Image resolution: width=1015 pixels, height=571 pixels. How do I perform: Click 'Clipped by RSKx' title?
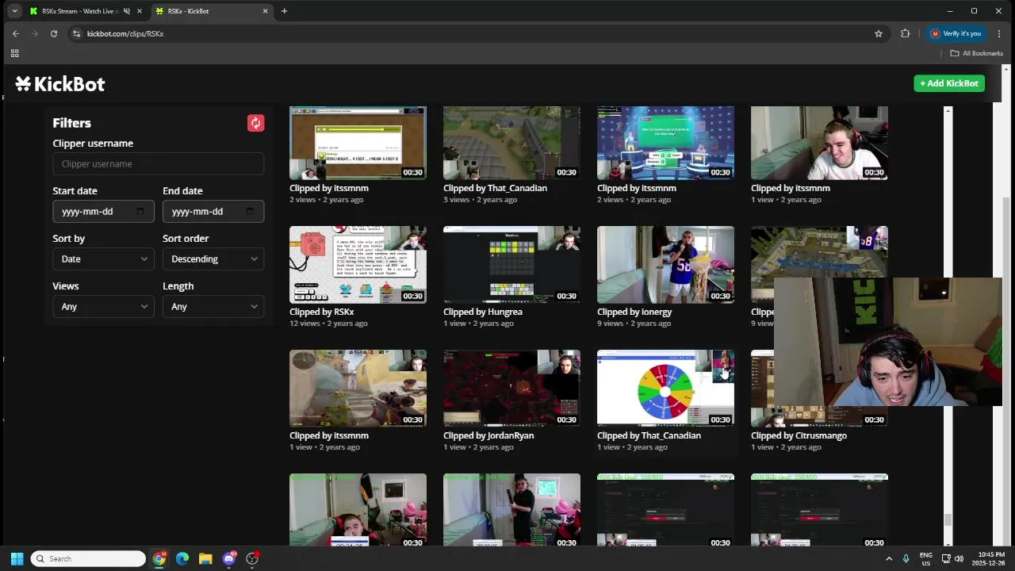(322, 312)
